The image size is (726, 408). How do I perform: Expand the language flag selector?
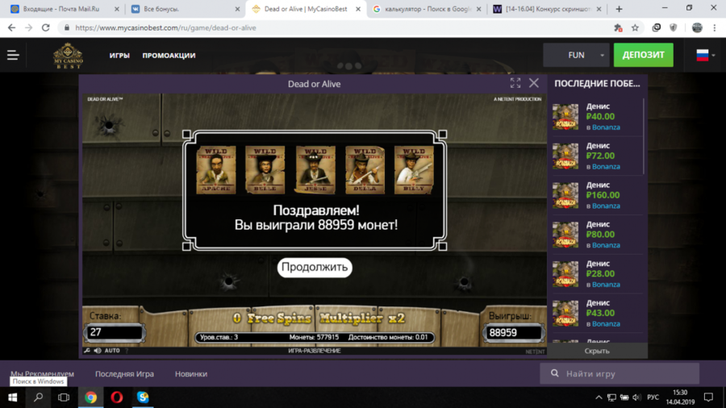pos(705,56)
